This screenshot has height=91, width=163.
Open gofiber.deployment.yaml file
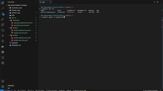click(22, 38)
